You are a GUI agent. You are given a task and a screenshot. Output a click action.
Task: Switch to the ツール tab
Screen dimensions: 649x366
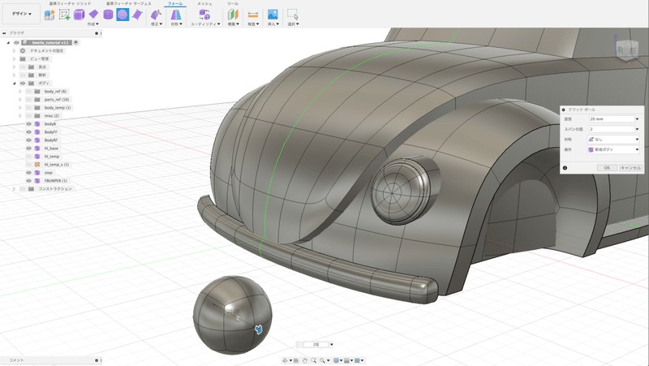233,4
